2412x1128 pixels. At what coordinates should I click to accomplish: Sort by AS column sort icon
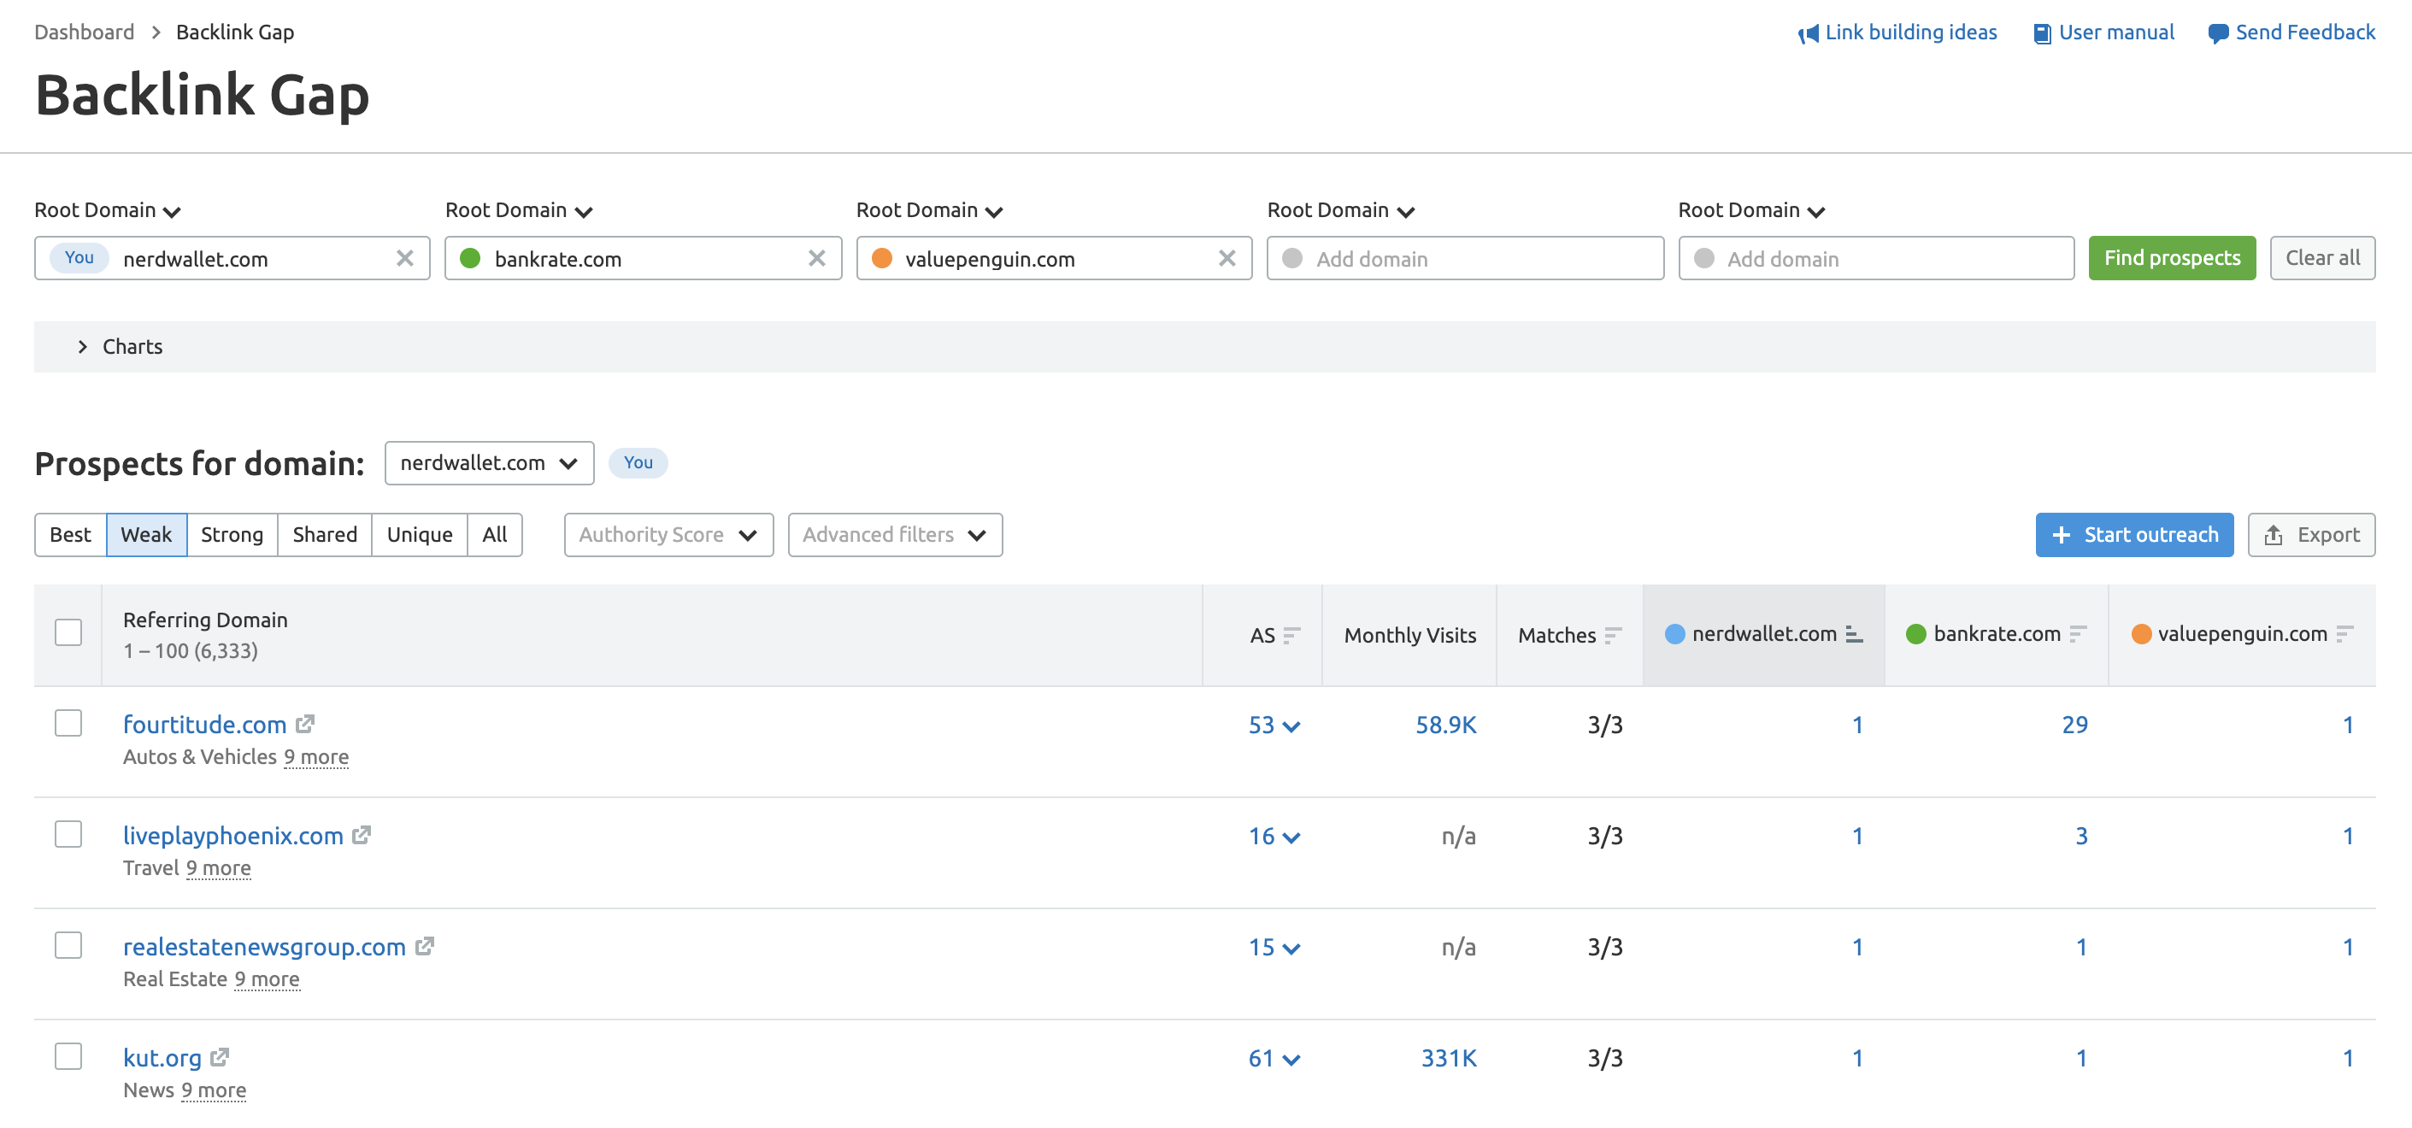[1291, 636]
